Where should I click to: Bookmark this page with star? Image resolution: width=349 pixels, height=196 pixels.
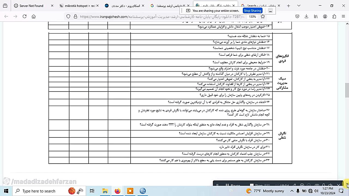click(x=263, y=17)
